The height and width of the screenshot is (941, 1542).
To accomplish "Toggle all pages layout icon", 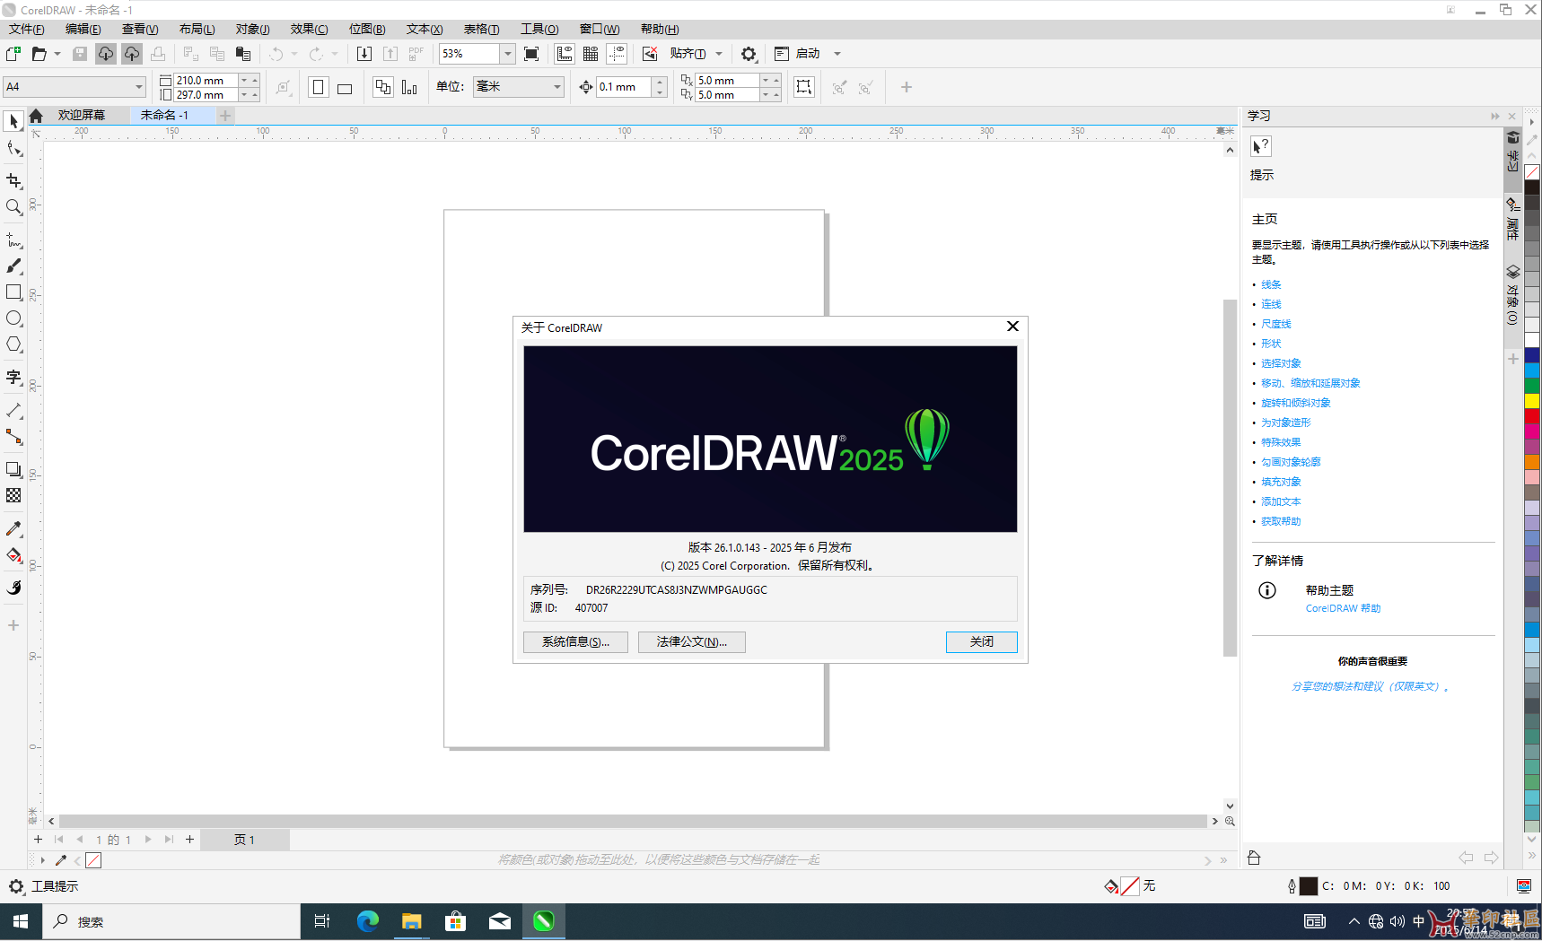I will pyautogui.click(x=383, y=87).
